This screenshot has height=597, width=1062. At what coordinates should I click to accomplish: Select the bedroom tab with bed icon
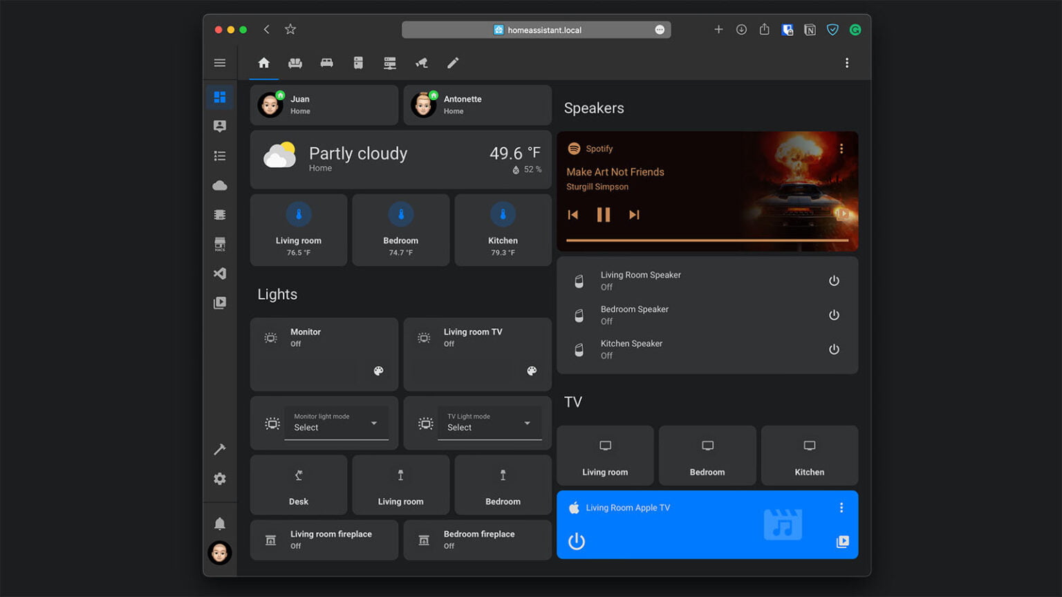[326, 62]
